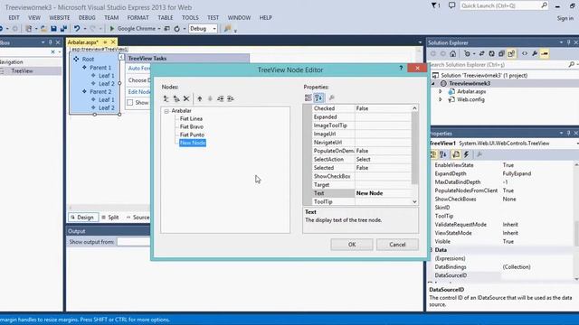The height and width of the screenshot is (325, 579).
Task: Close the TreeView Tasks smart tag arrow
Action: (x=121, y=57)
